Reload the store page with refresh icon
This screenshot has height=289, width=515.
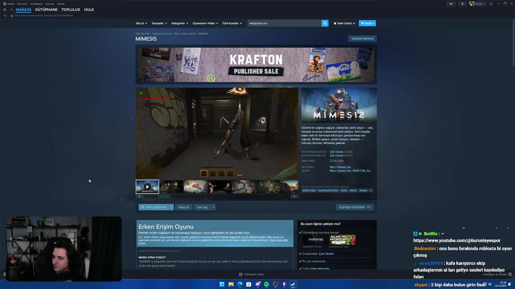click(x=5, y=15)
